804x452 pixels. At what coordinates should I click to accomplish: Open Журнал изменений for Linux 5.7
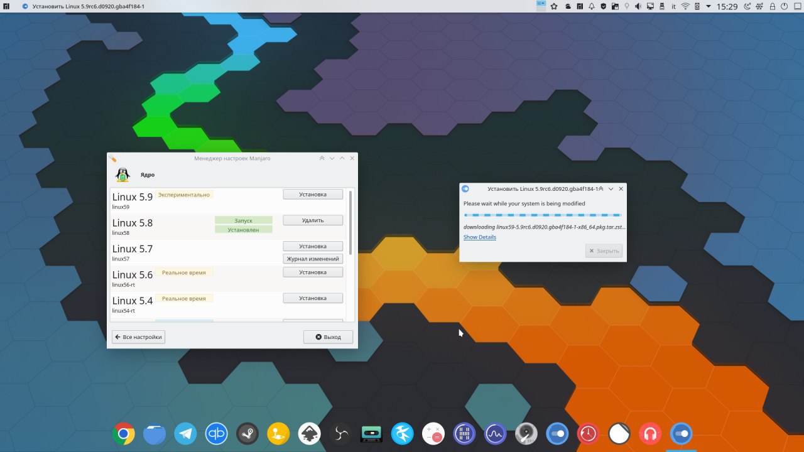tap(313, 259)
